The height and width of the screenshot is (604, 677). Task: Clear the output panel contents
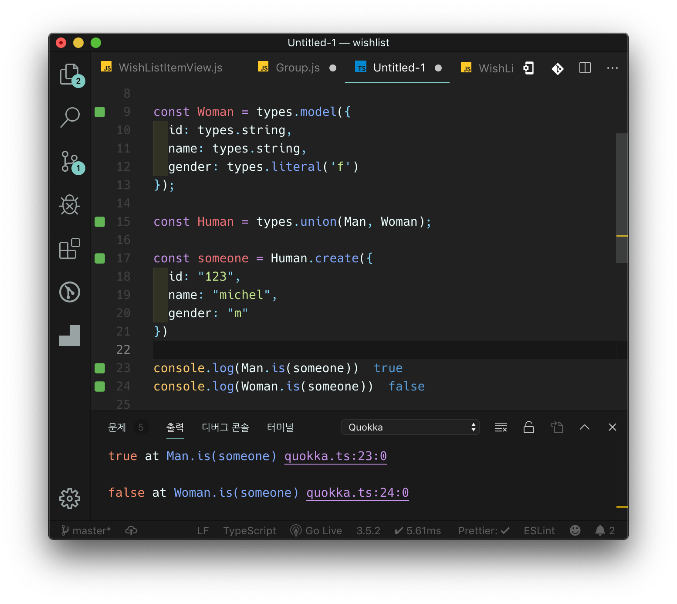pyautogui.click(x=501, y=428)
